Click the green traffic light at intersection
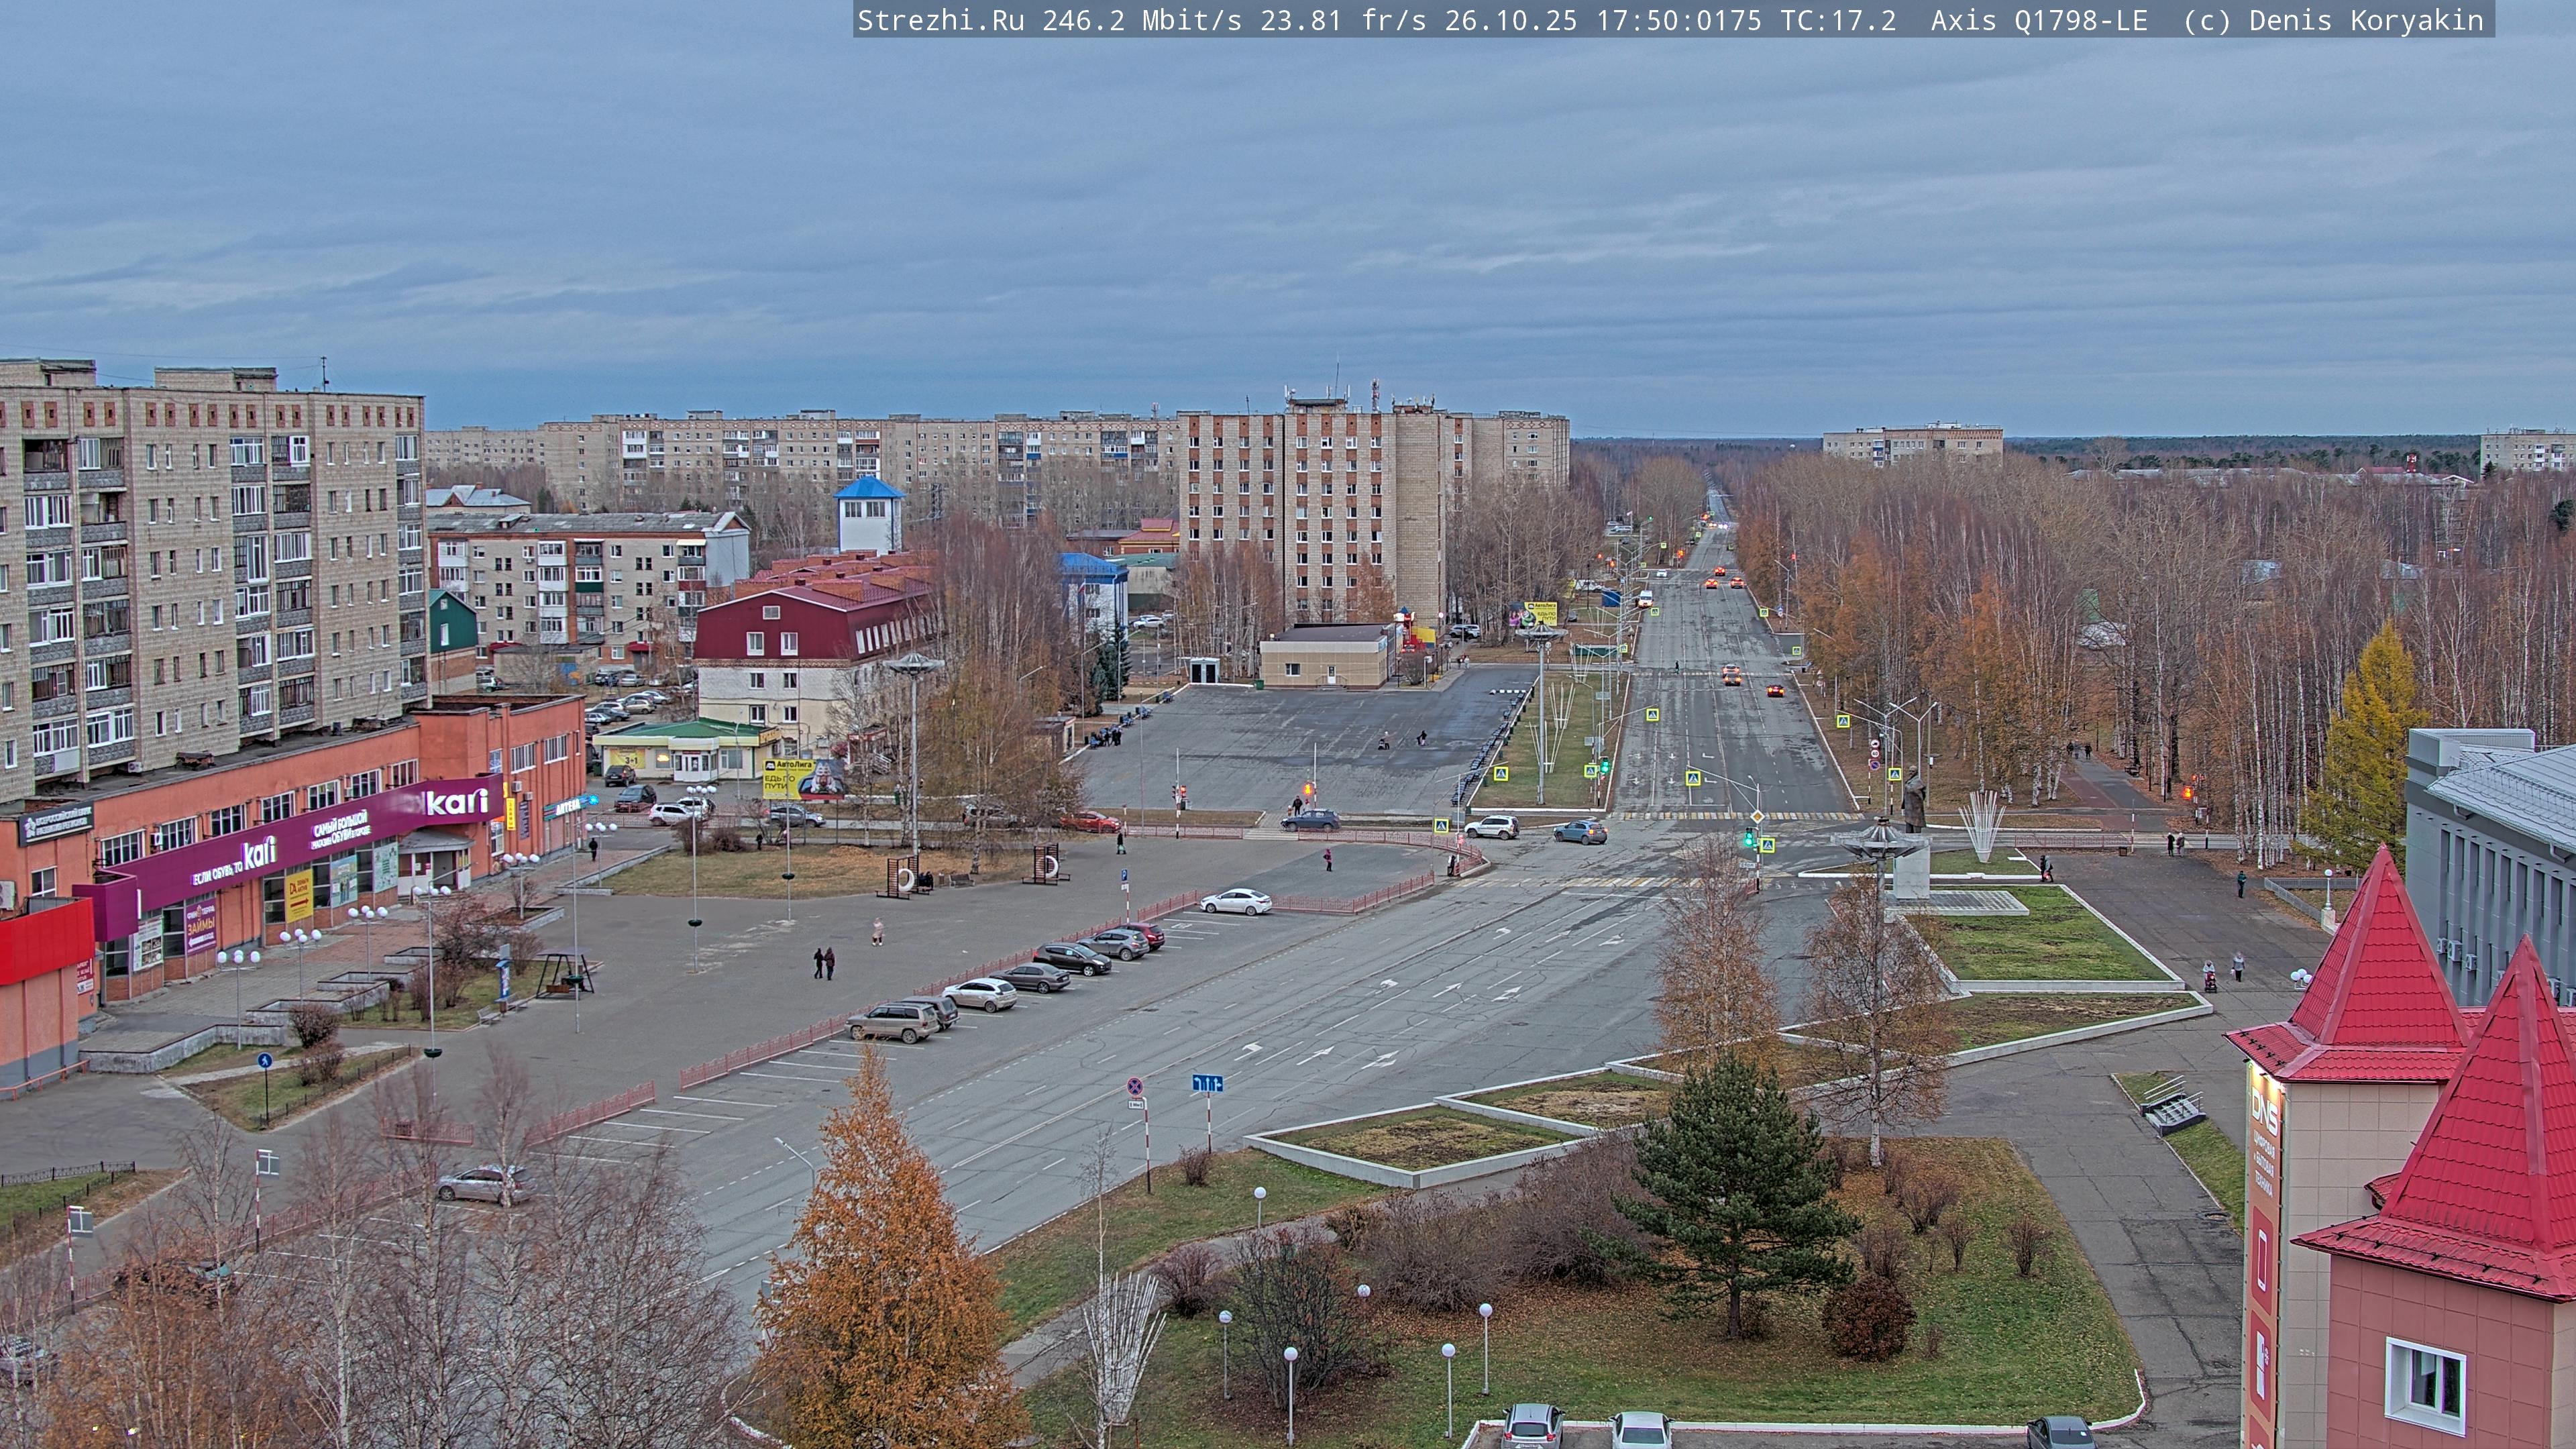This screenshot has width=2576, height=1449. point(1749,838)
